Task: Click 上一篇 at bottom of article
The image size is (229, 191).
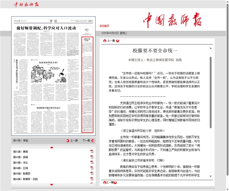Action: (110, 183)
